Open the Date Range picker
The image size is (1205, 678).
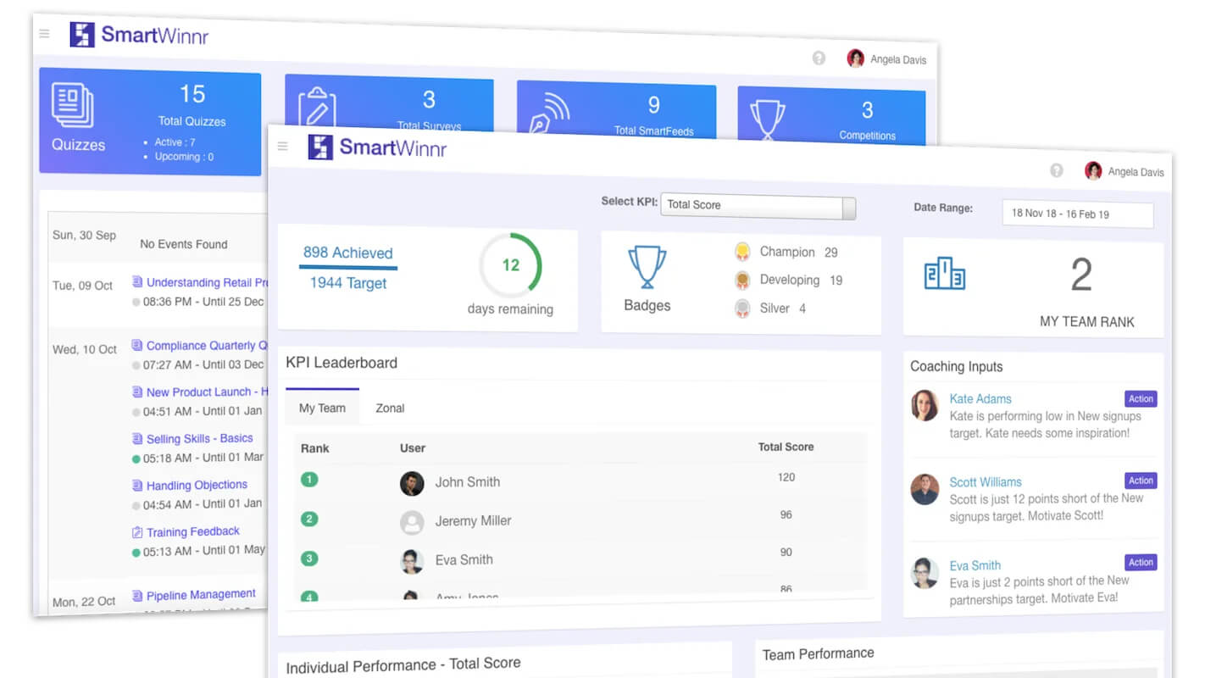click(x=1077, y=214)
